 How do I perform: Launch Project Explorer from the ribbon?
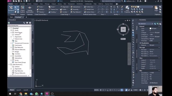coord(23,9)
